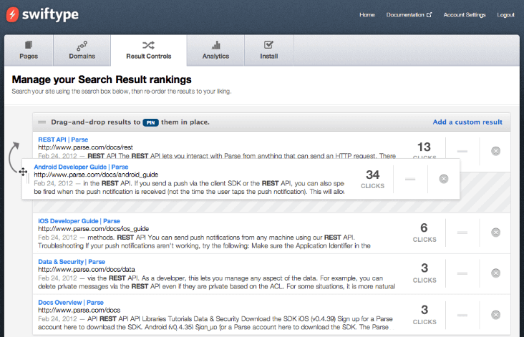Open Android Developer Guide | Parse link
This screenshot has height=337, width=524.
[x=81, y=167]
